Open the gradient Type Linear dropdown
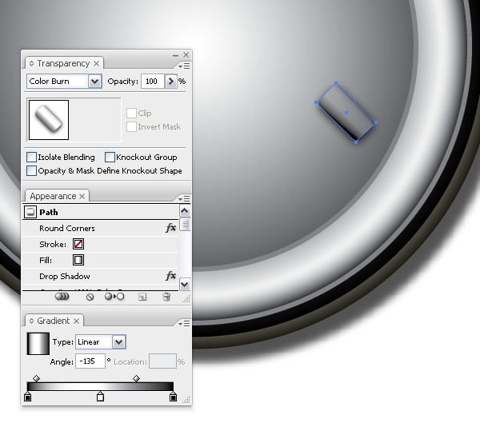This screenshot has width=480, height=431. (119, 342)
